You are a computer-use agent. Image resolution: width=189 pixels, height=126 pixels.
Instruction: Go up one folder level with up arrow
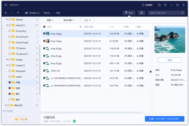tap(18, 13)
